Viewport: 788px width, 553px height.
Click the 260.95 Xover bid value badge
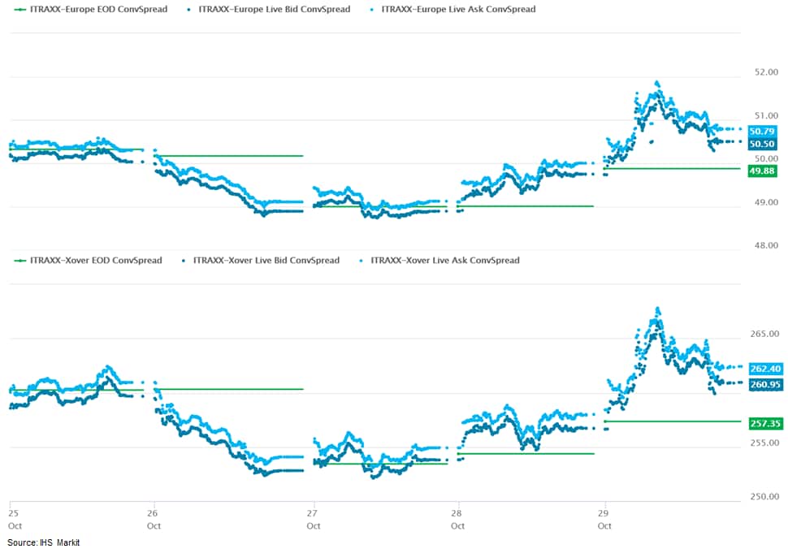pyautogui.click(x=765, y=384)
